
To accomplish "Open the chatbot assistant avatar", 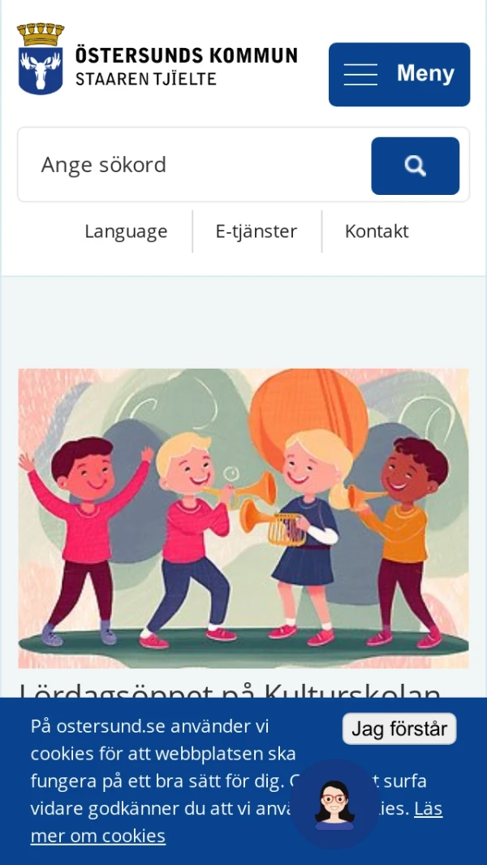I will point(334,804).
